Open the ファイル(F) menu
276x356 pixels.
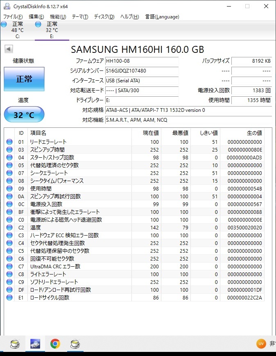[13, 17]
